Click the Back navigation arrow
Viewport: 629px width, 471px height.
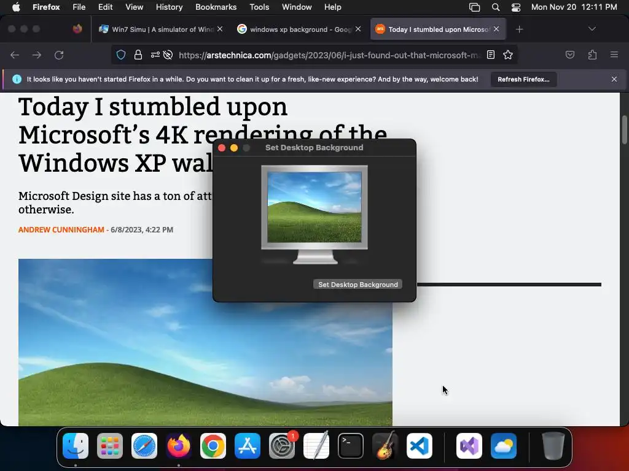pos(15,55)
